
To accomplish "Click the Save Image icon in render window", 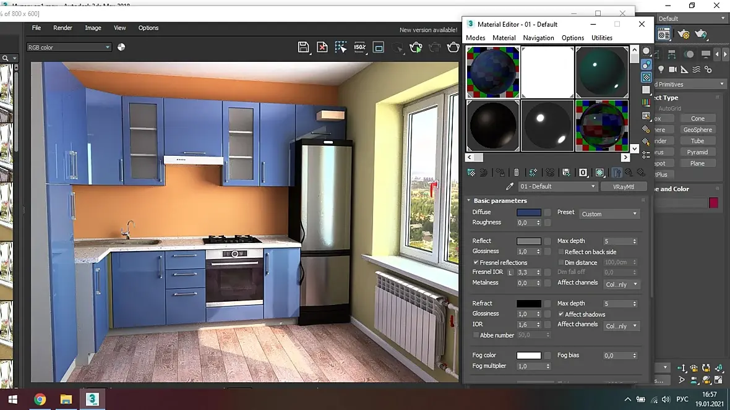I will [303, 48].
